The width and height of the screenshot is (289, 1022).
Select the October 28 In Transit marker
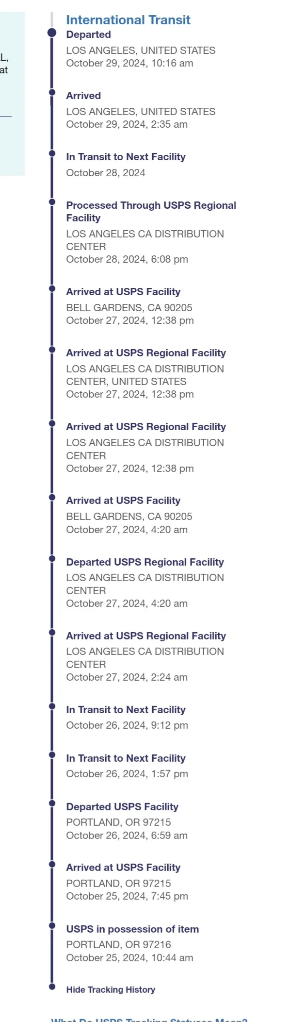[52, 153]
